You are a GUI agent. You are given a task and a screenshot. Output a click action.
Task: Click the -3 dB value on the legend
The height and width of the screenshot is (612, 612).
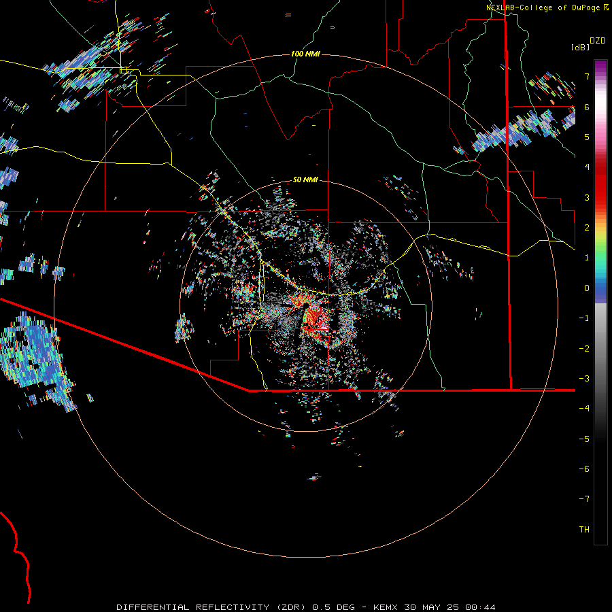point(584,378)
